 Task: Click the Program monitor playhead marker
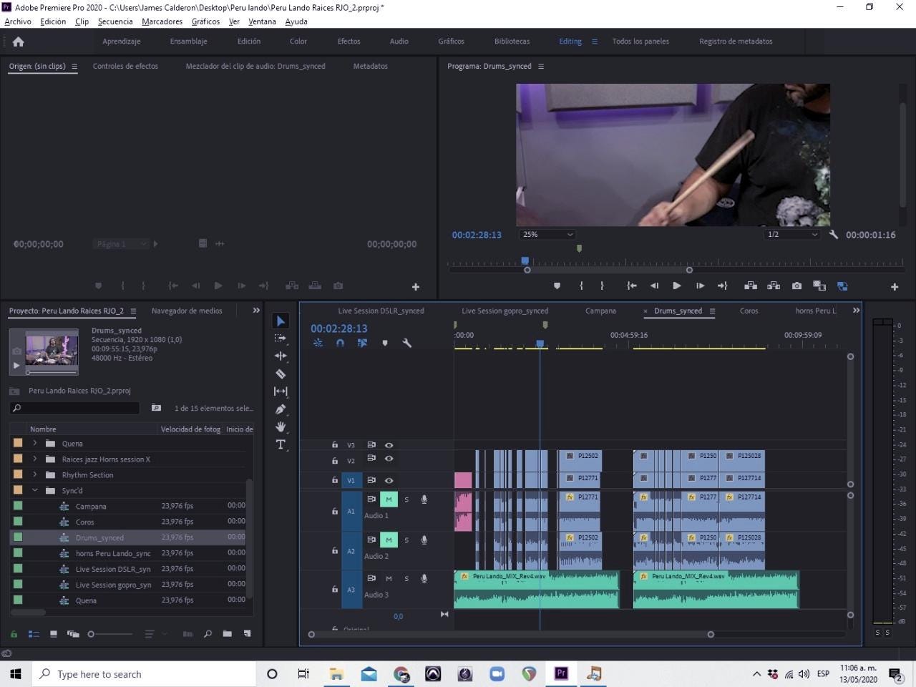point(525,261)
